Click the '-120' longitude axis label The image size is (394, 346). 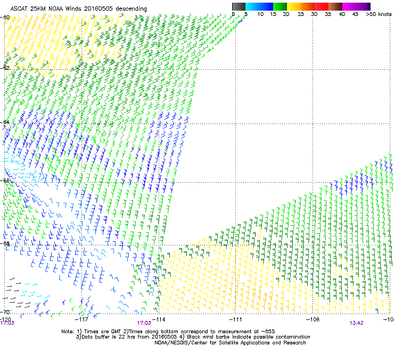[x=5, y=319]
